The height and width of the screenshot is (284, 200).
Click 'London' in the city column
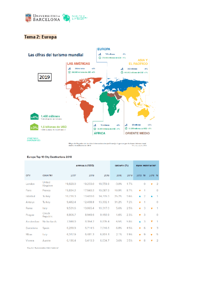pos(30,184)
